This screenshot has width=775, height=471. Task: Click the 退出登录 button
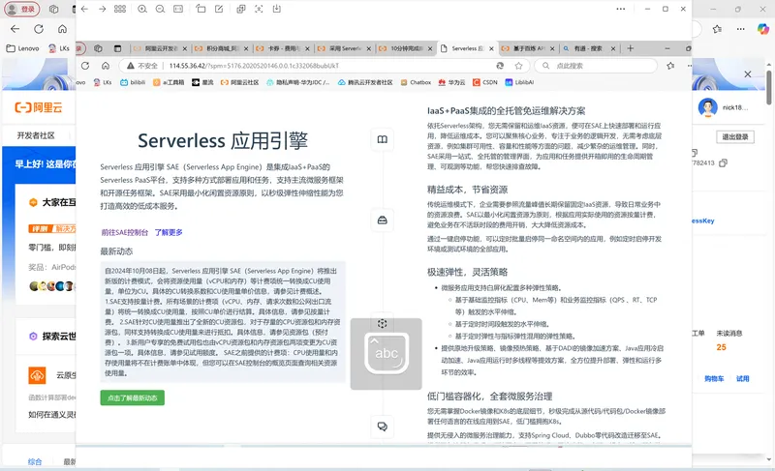[x=735, y=137]
